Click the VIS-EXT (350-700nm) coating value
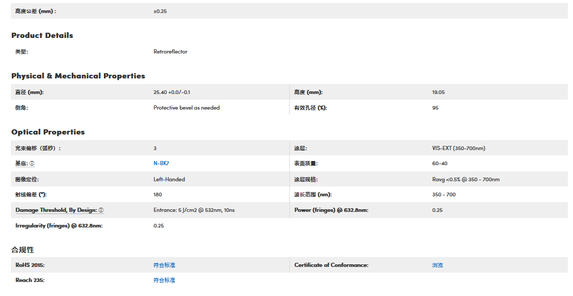 [458, 149]
